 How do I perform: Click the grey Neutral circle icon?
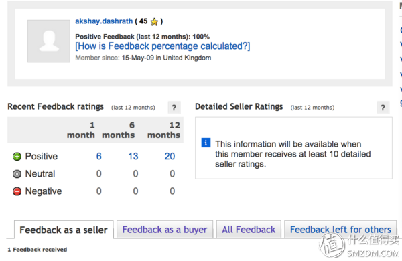point(17,174)
